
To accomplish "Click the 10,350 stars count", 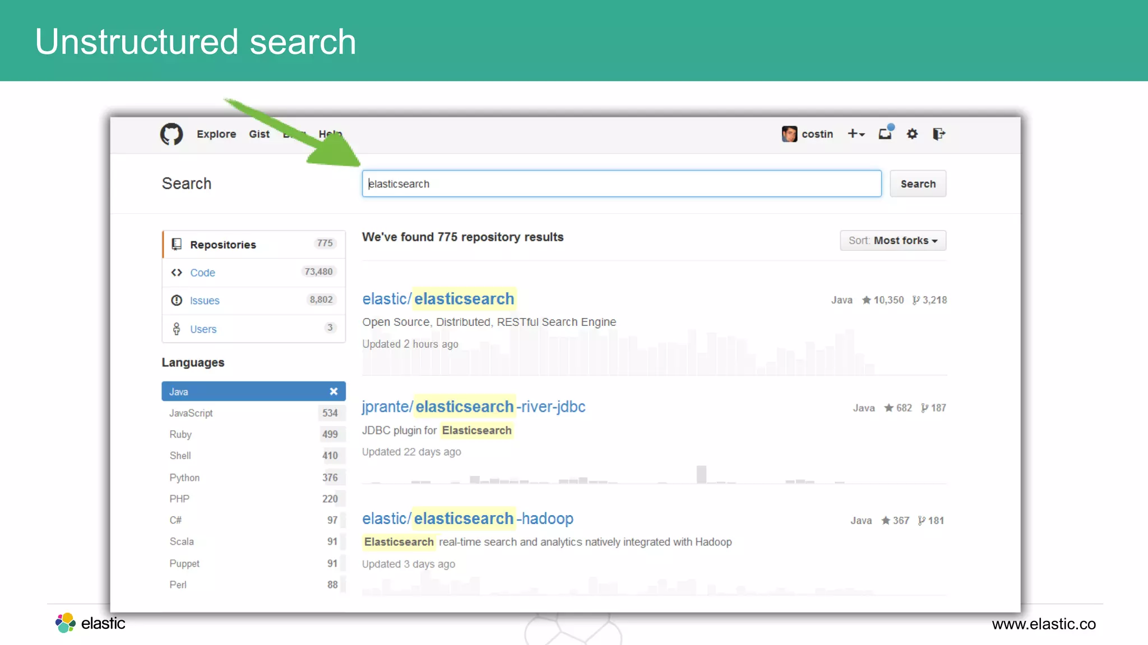I will (x=883, y=300).
